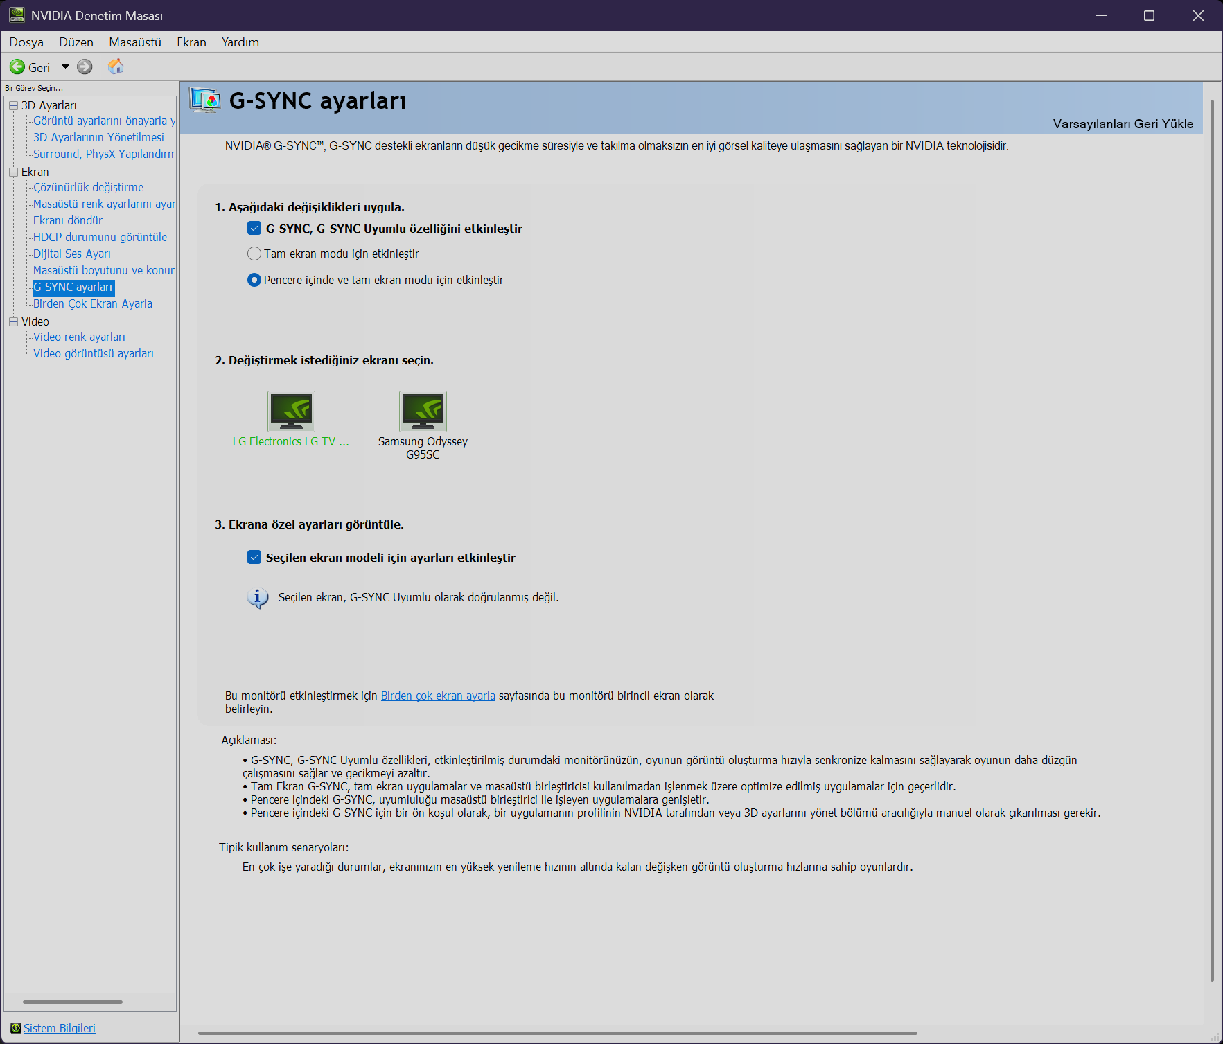Collapse the Video tree node
1223x1044 pixels.
pyautogui.click(x=13, y=321)
